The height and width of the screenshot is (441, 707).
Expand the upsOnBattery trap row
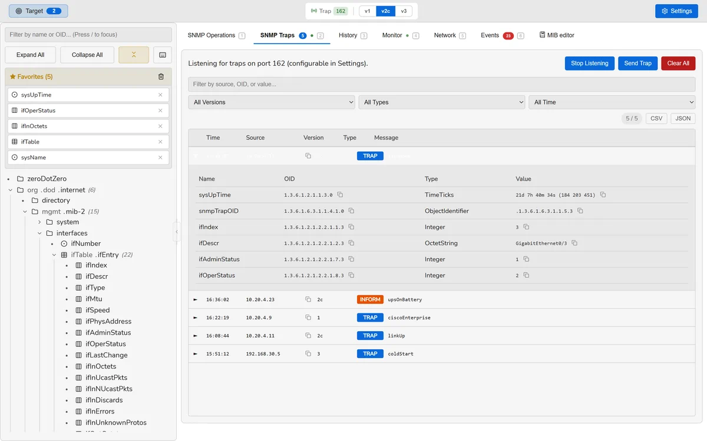[x=196, y=300]
